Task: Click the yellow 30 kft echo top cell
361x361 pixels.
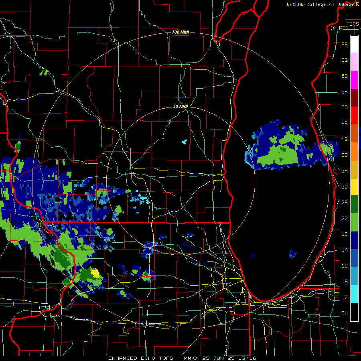Action: 95,274
